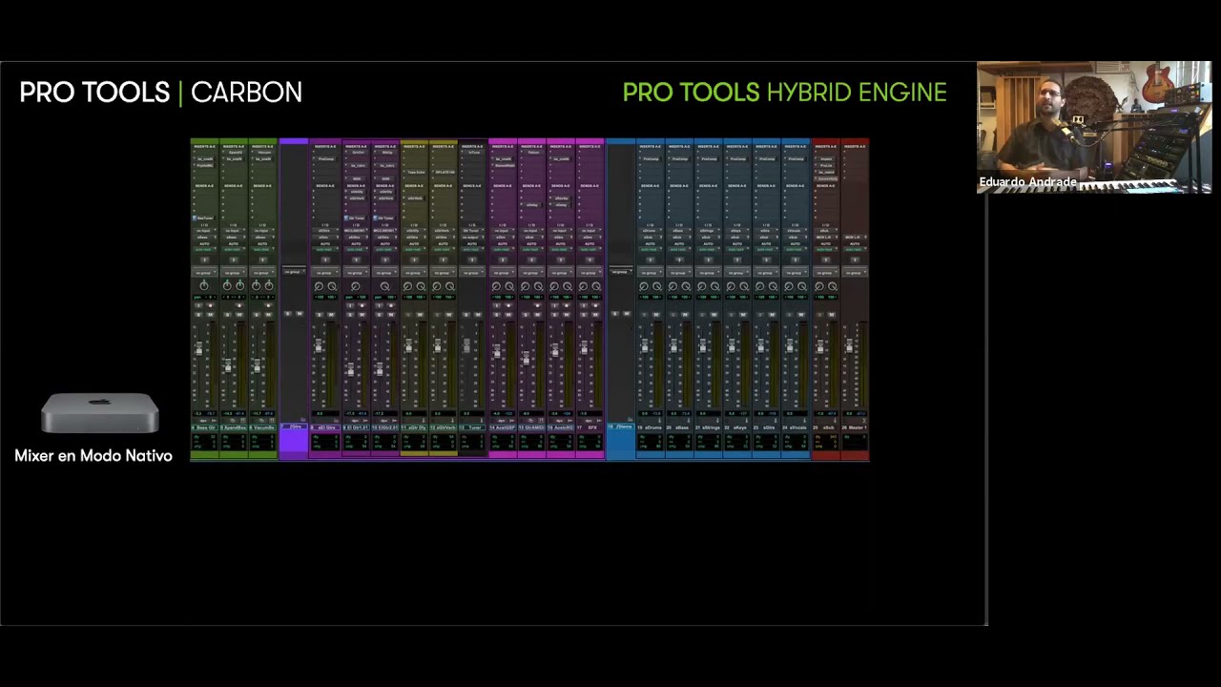The height and width of the screenshot is (687, 1221).
Task: Open Vacuum insert on Vacumbs track
Action: tap(262, 153)
